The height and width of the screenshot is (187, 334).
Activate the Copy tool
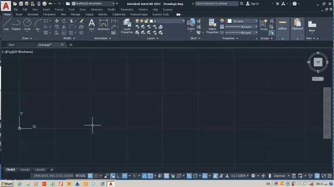[57, 26]
